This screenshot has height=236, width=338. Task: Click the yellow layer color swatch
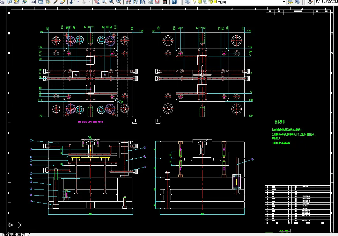point(215,2)
